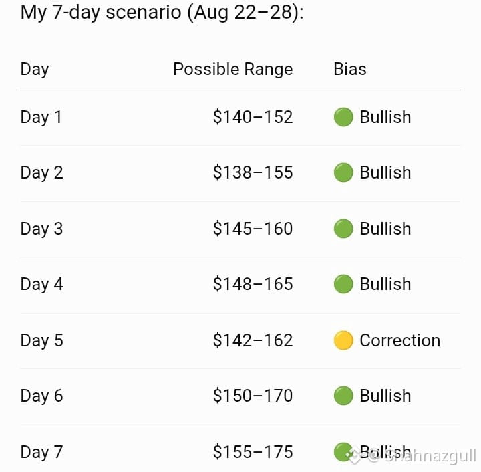The width and height of the screenshot is (481, 472).
Task: Click the Possible Range column header
Action: [233, 69]
